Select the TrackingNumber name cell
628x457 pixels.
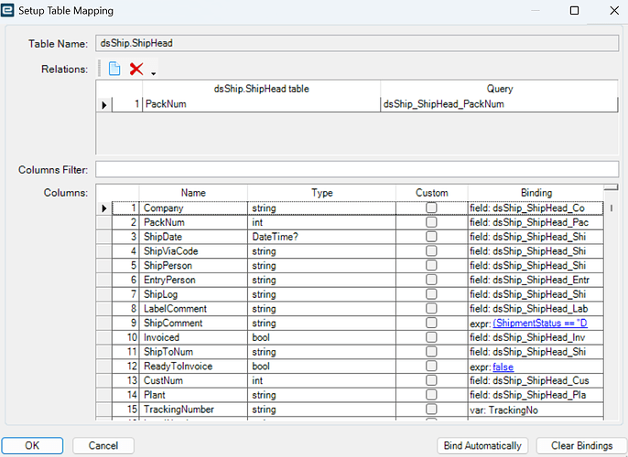pos(193,409)
